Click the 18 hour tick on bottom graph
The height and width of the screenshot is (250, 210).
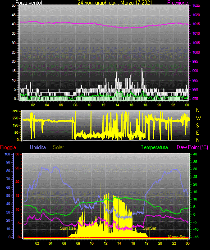(x=146, y=243)
